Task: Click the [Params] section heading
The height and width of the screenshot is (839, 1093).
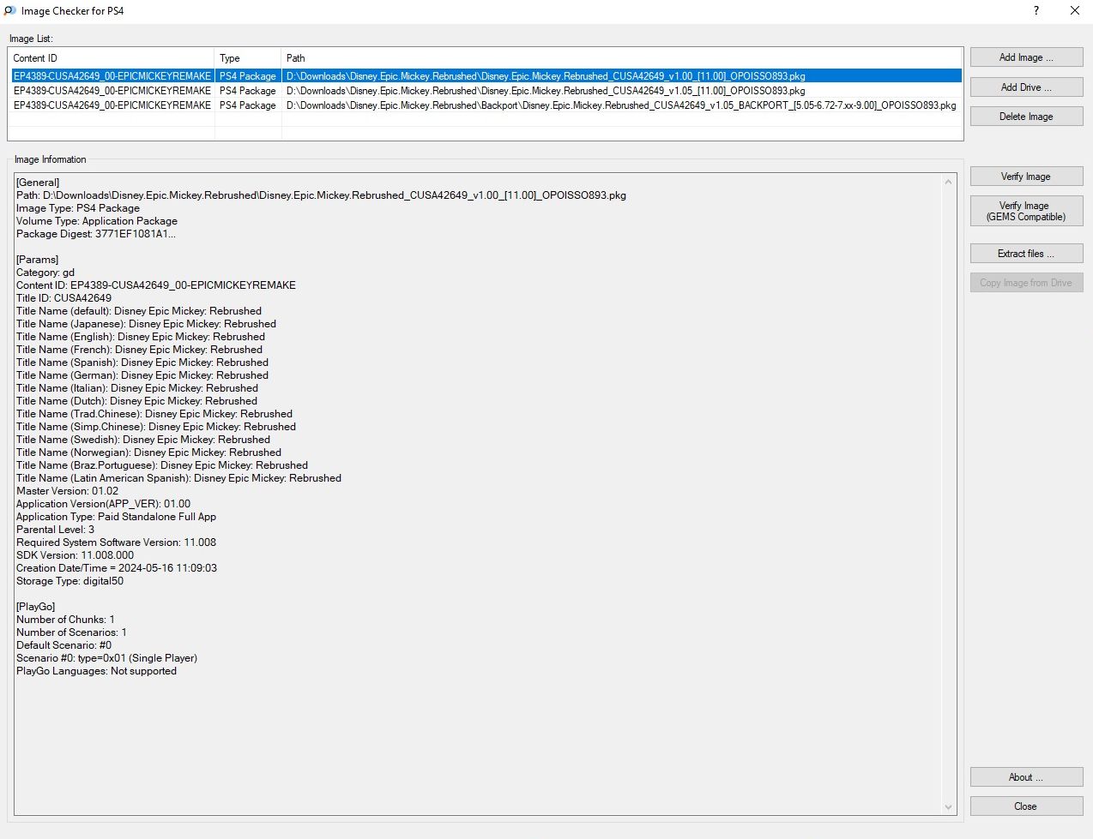Action: click(x=38, y=260)
